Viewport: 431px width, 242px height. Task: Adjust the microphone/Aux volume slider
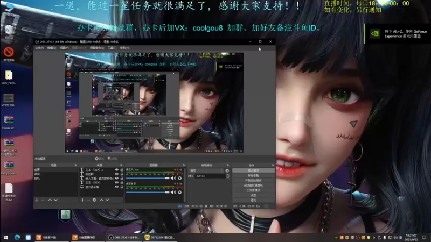coord(148,179)
